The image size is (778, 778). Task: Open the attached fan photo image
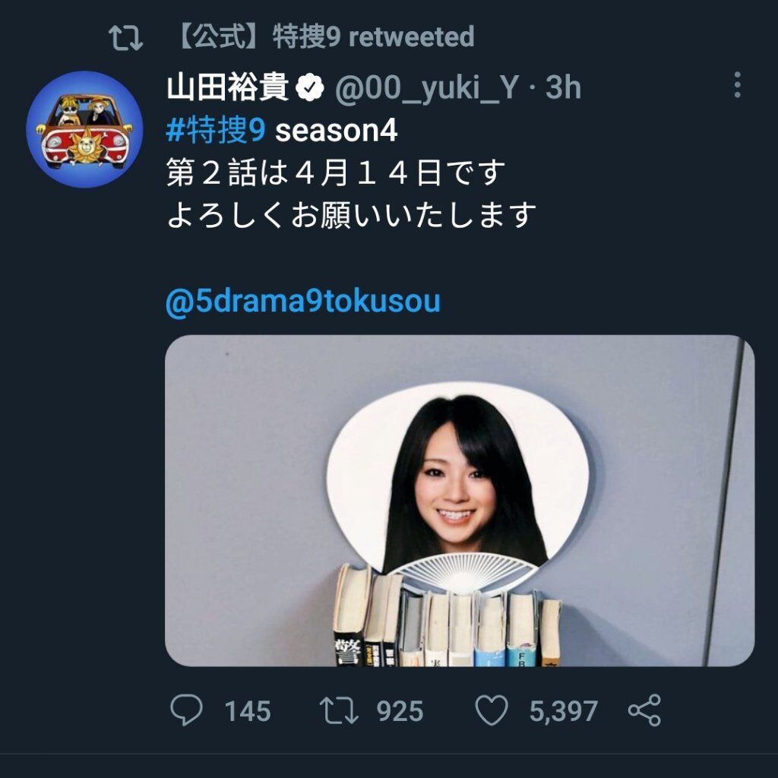coord(460,501)
